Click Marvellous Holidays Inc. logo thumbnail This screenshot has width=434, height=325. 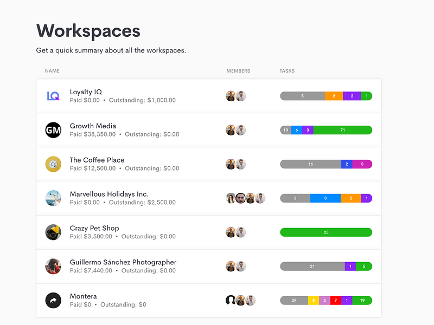[x=53, y=198]
